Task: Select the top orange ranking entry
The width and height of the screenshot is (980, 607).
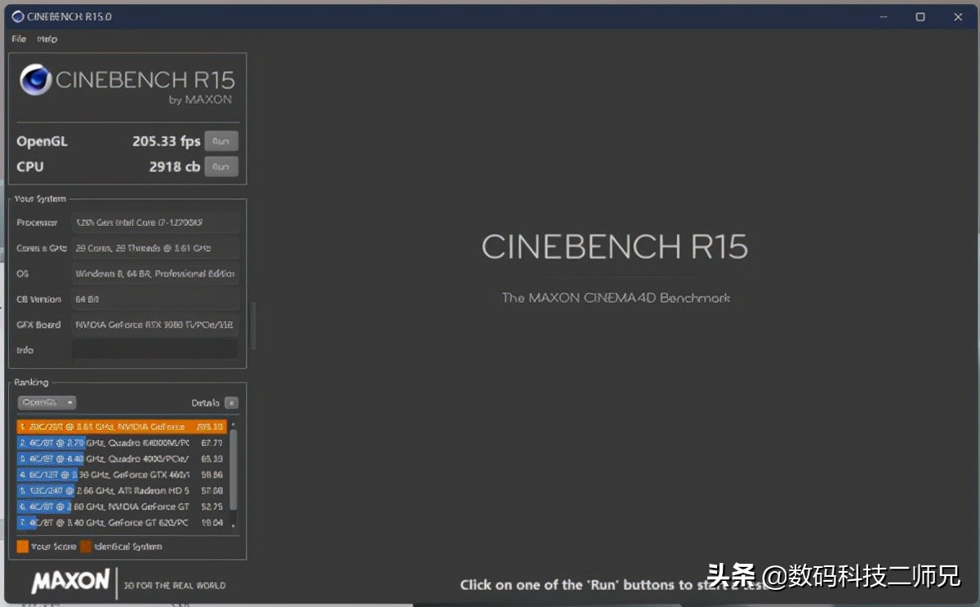Action: [121, 427]
